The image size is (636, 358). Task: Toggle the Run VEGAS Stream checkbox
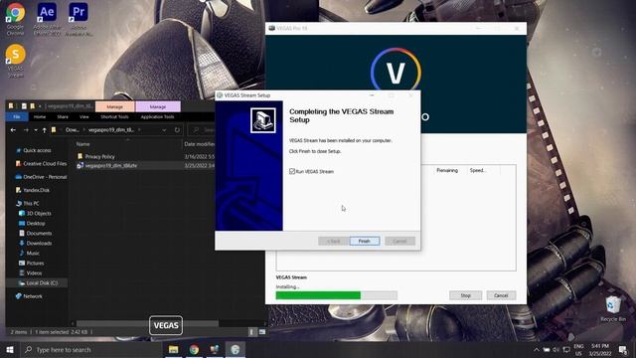(x=292, y=171)
